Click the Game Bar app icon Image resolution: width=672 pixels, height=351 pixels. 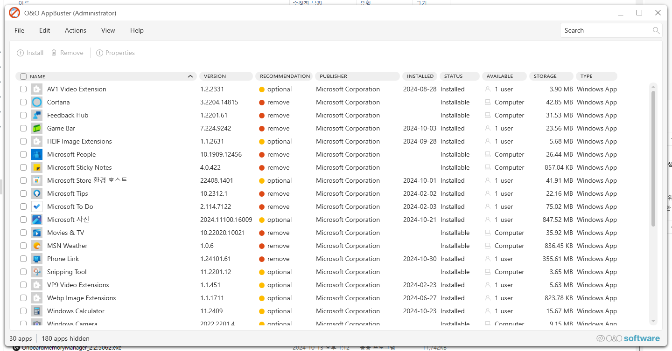pyautogui.click(x=37, y=128)
